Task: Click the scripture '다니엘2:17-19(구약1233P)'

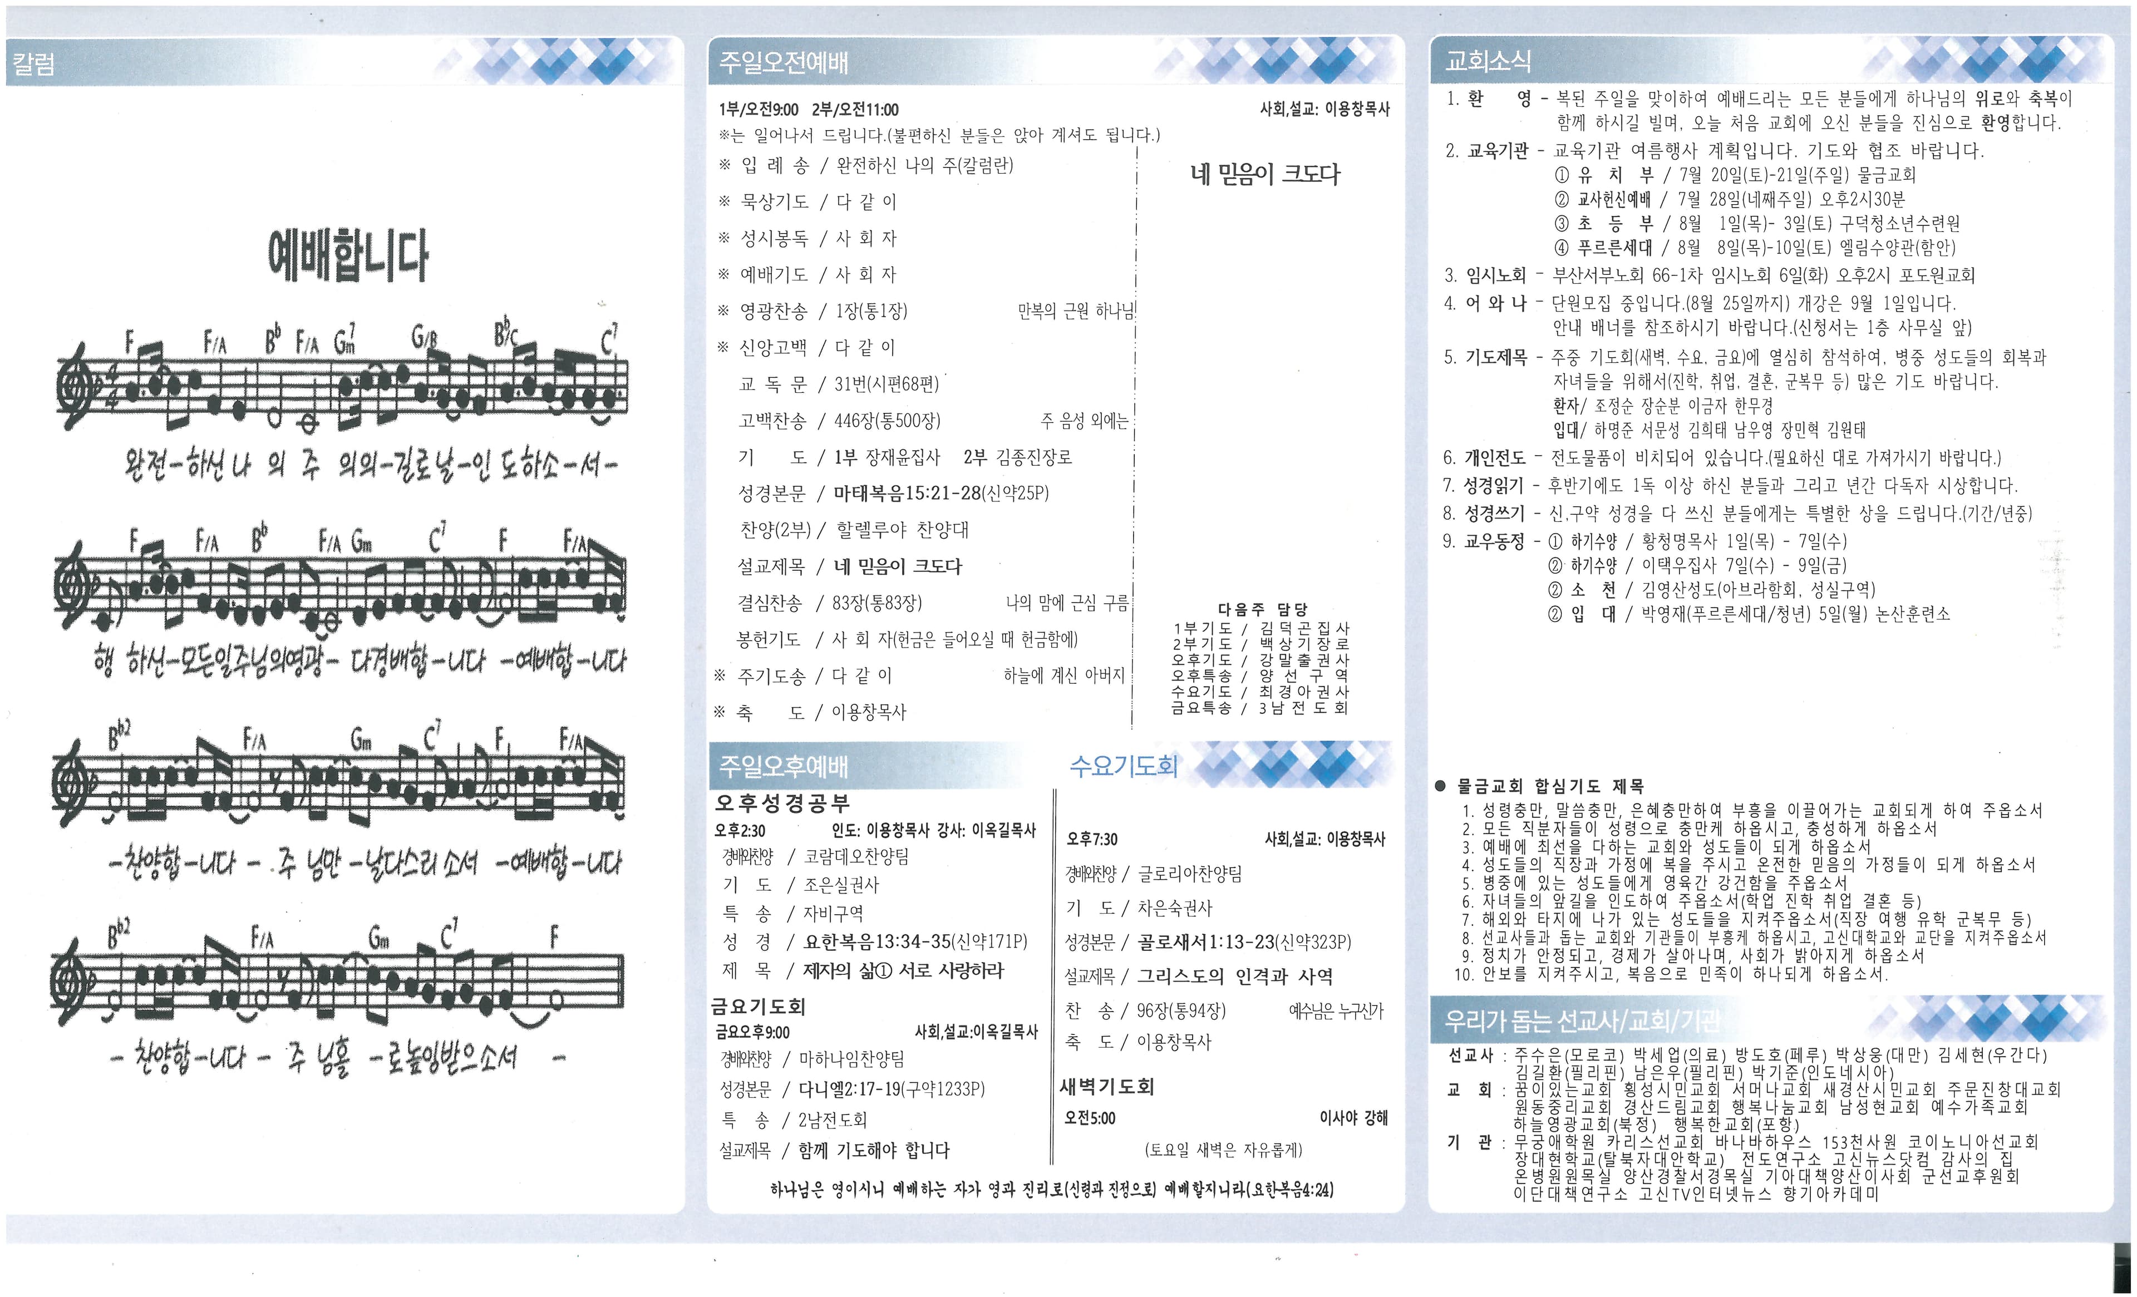Action: (892, 1090)
